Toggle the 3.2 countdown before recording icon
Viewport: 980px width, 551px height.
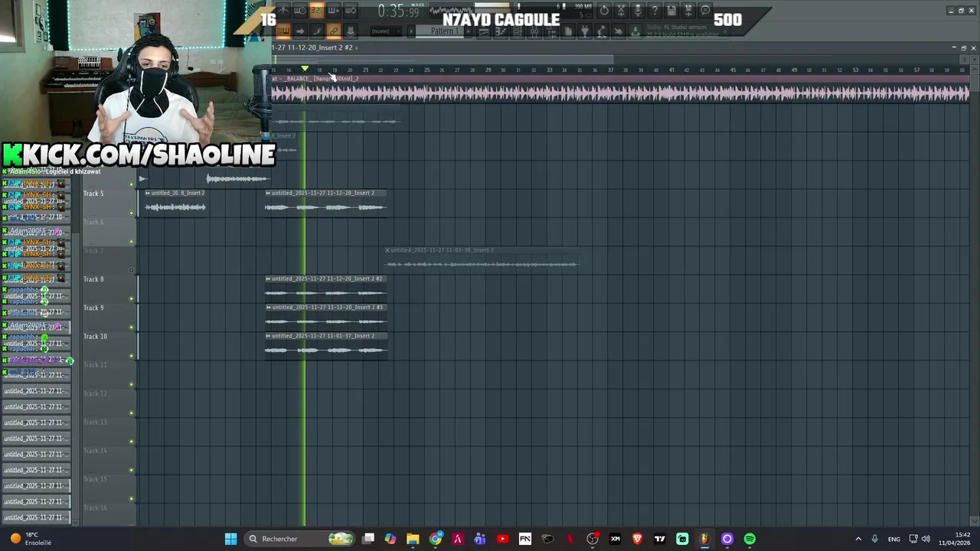point(317,11)
